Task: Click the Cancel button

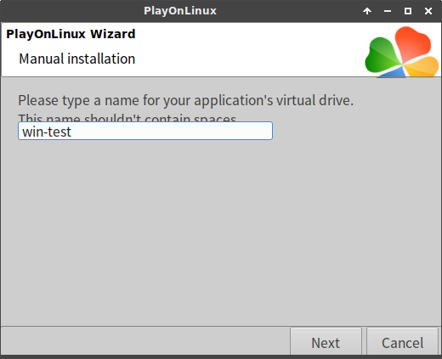Action: tap(402, 342)
